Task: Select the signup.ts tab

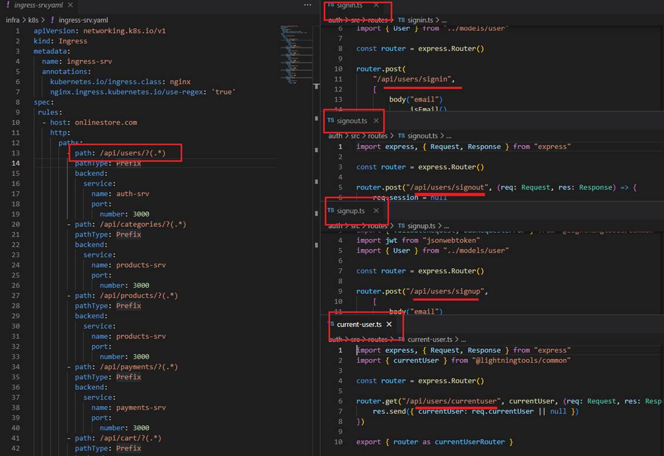Action: coord(350,211)
